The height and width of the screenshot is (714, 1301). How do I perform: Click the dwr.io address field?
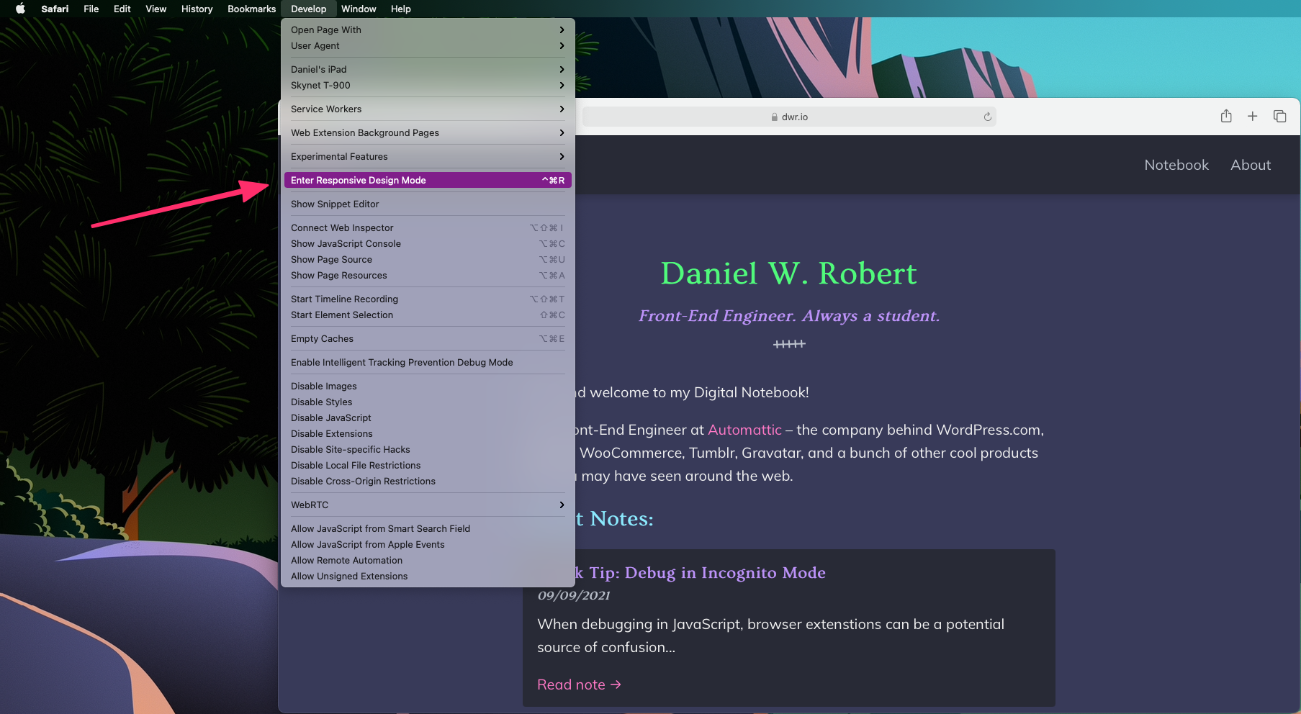(789, 117)
